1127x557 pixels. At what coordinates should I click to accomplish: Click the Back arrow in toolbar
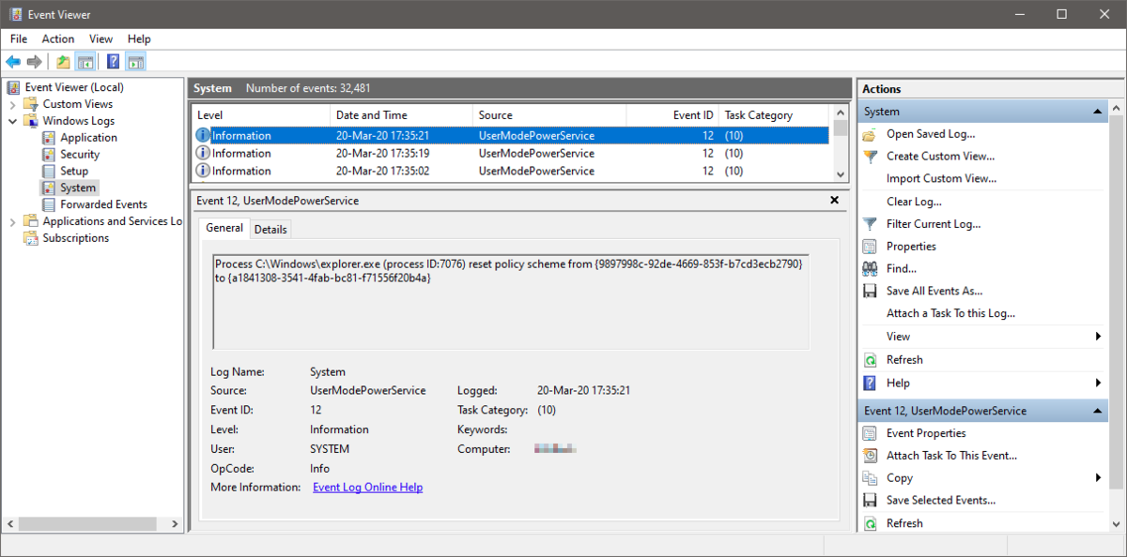(13, 62)
